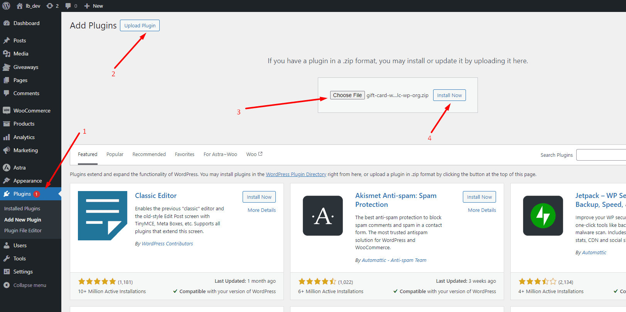Viewport: 626px width, 312px height.
Task: Click the Posts pin icon
Action: [x=7, y=40]
